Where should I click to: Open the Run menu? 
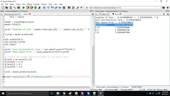(24, 4)
